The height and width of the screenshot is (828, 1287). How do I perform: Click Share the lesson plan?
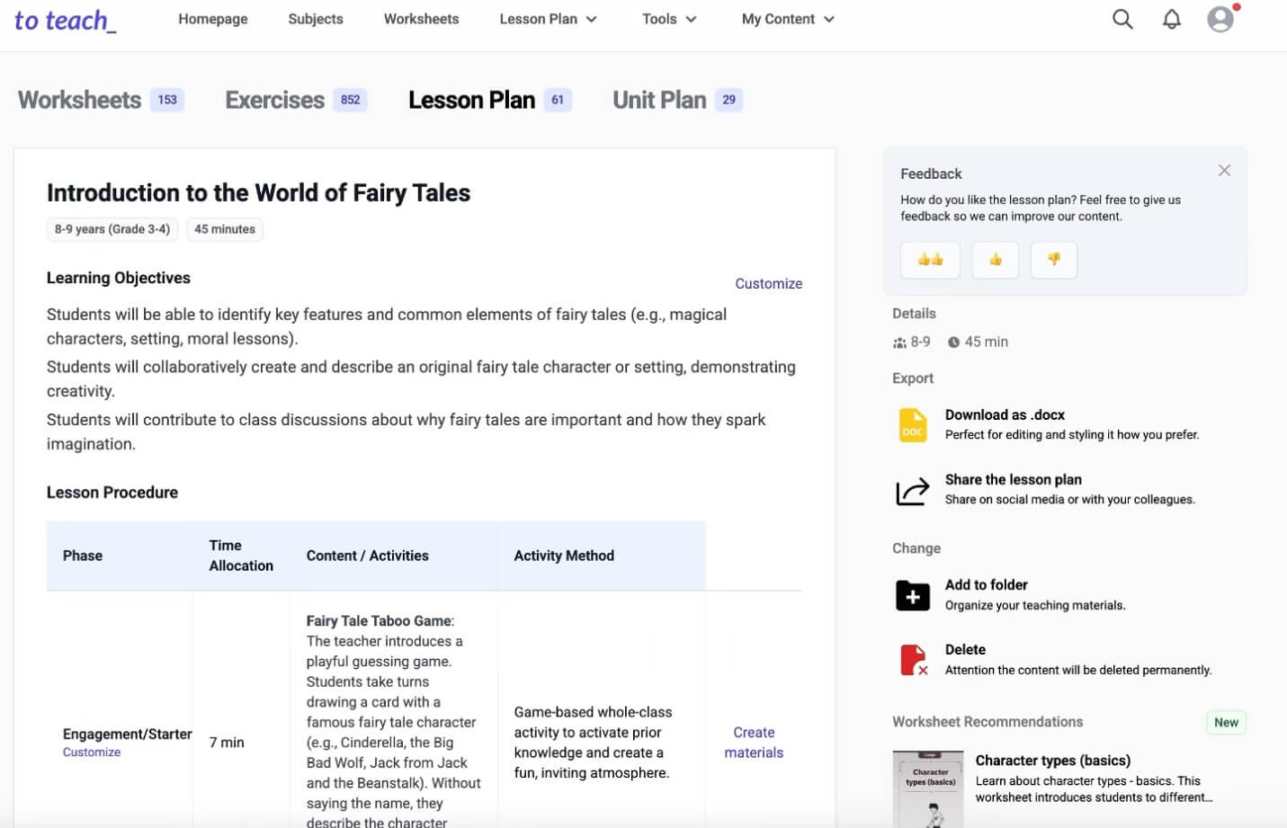point(1014,479)
